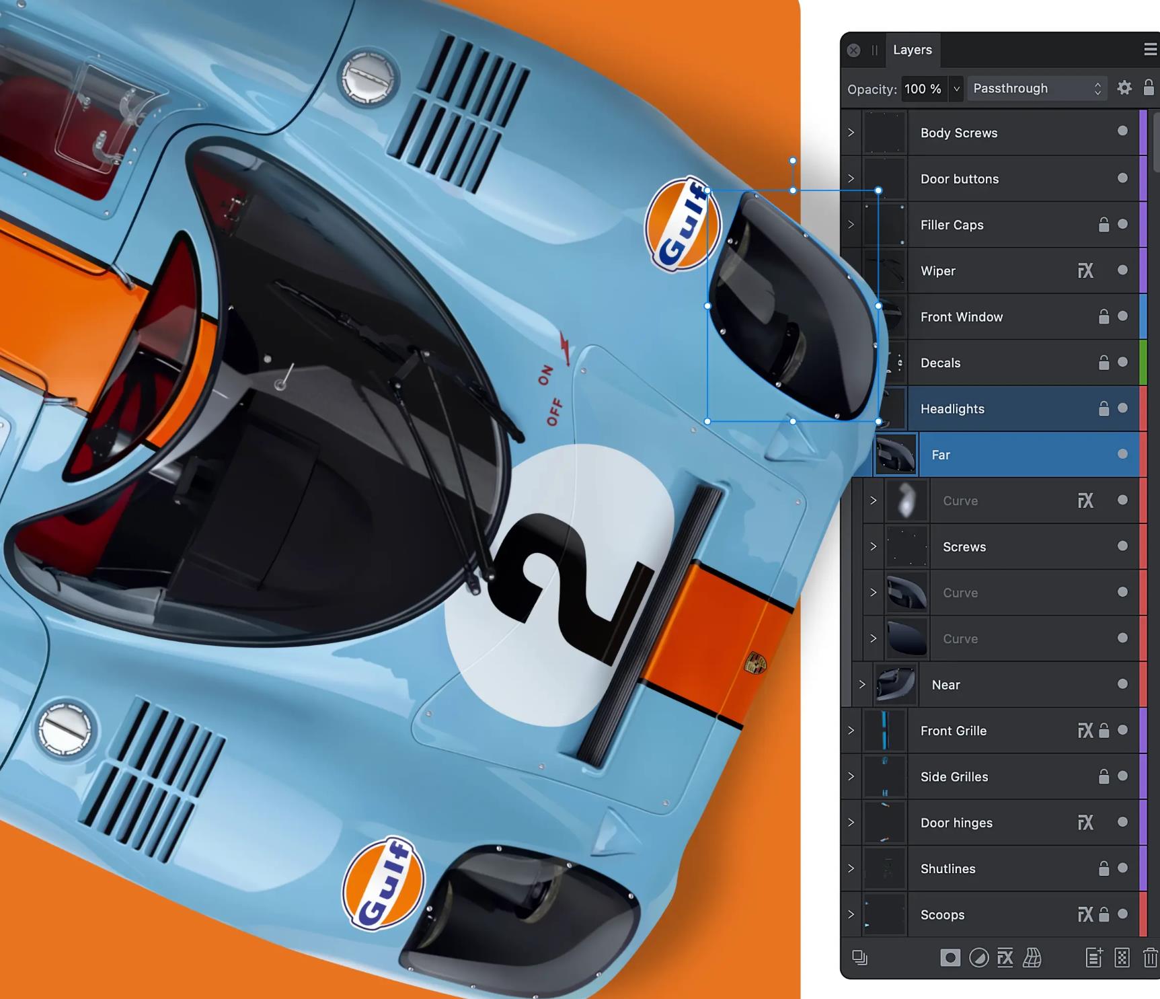Click the Mask Layer icon
This screenshot has height=999, width=1160.
(950, 957)
